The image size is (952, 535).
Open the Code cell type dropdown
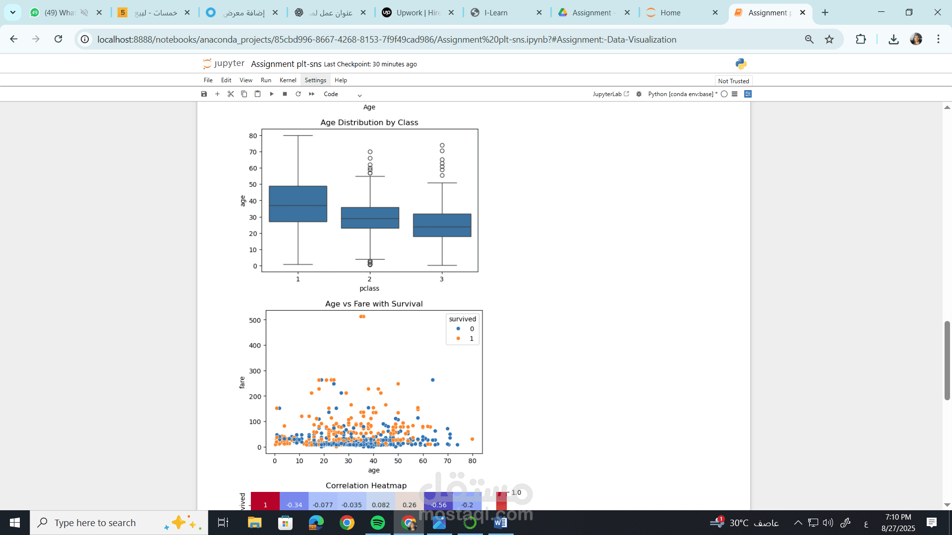click(343, 94)
